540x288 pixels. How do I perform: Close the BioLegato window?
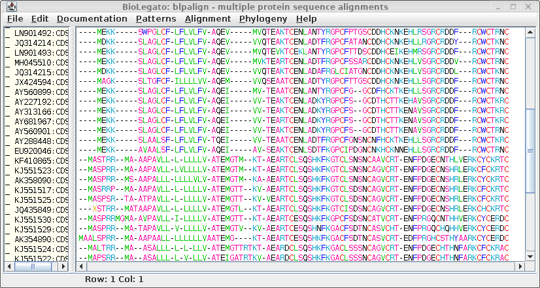click(532, 7)
